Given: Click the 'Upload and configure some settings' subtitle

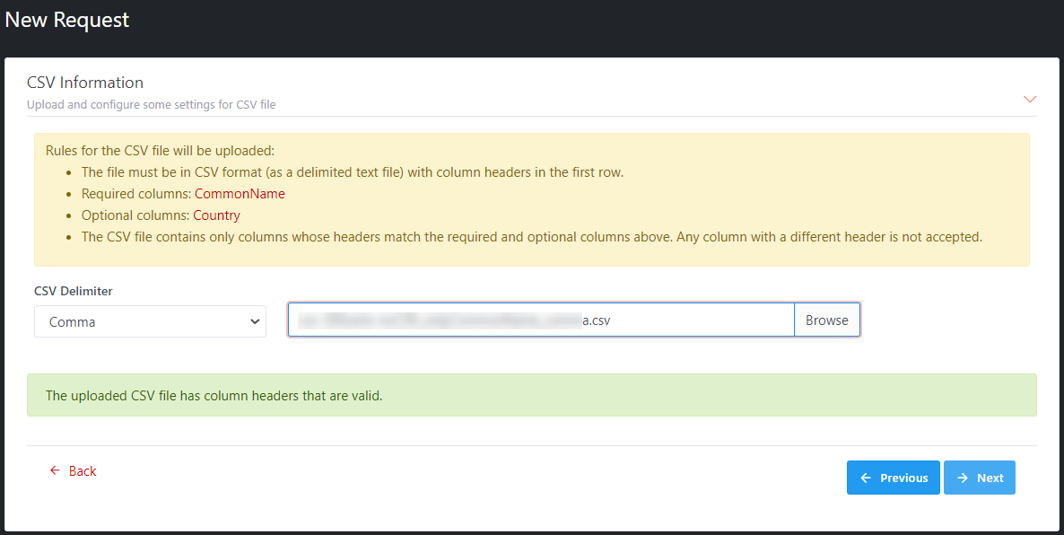Looking at the screenshot, I should pyautogui.click(x=151, y=105).
